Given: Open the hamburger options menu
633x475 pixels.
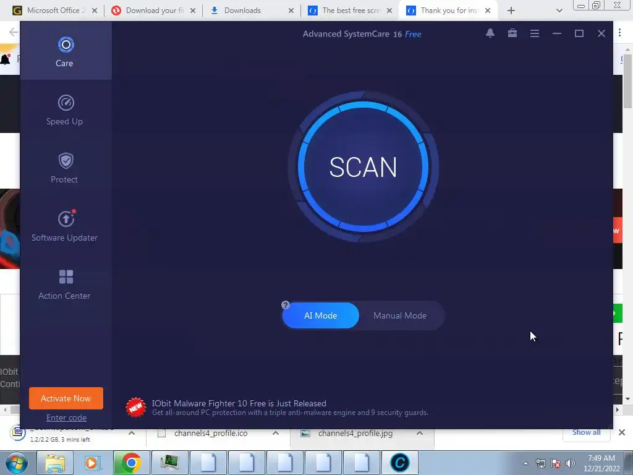Looking at the screenshot, I should coord(535,33).
